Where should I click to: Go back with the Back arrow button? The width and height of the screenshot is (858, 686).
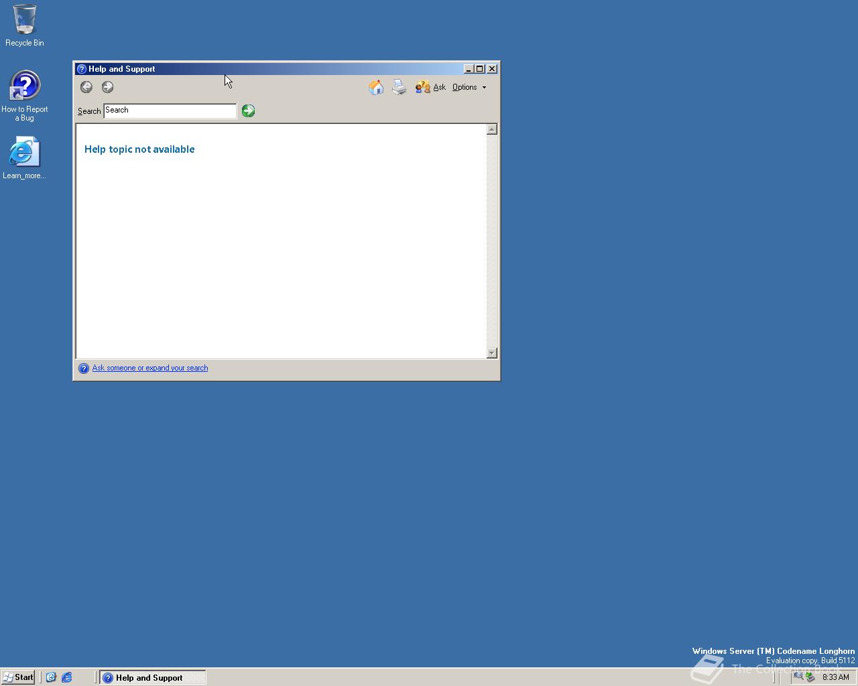click(86, 87)
